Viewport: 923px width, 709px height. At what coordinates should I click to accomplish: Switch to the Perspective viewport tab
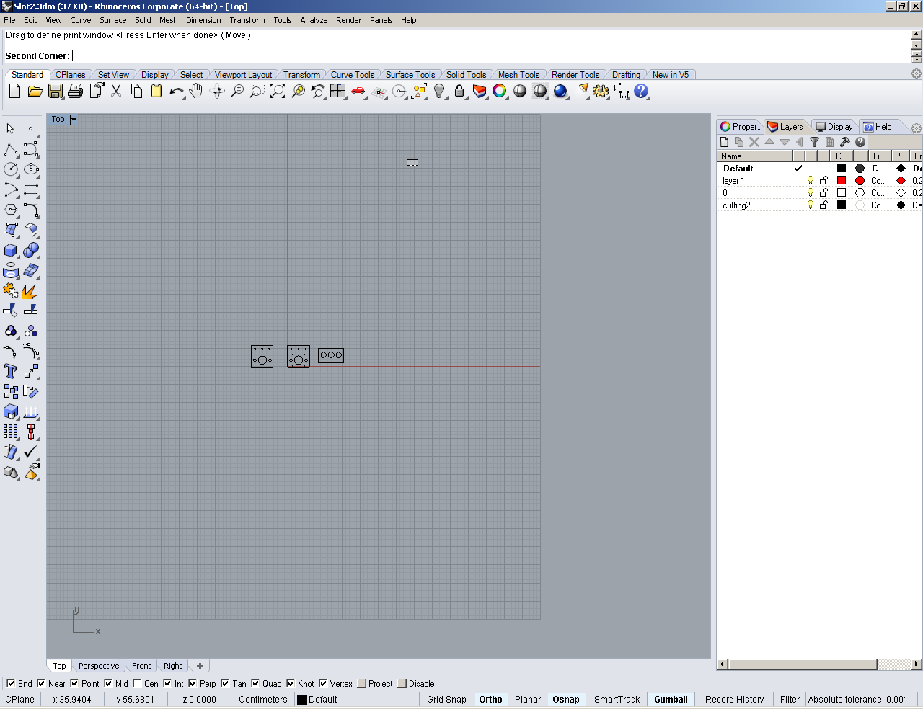point(99,666)
